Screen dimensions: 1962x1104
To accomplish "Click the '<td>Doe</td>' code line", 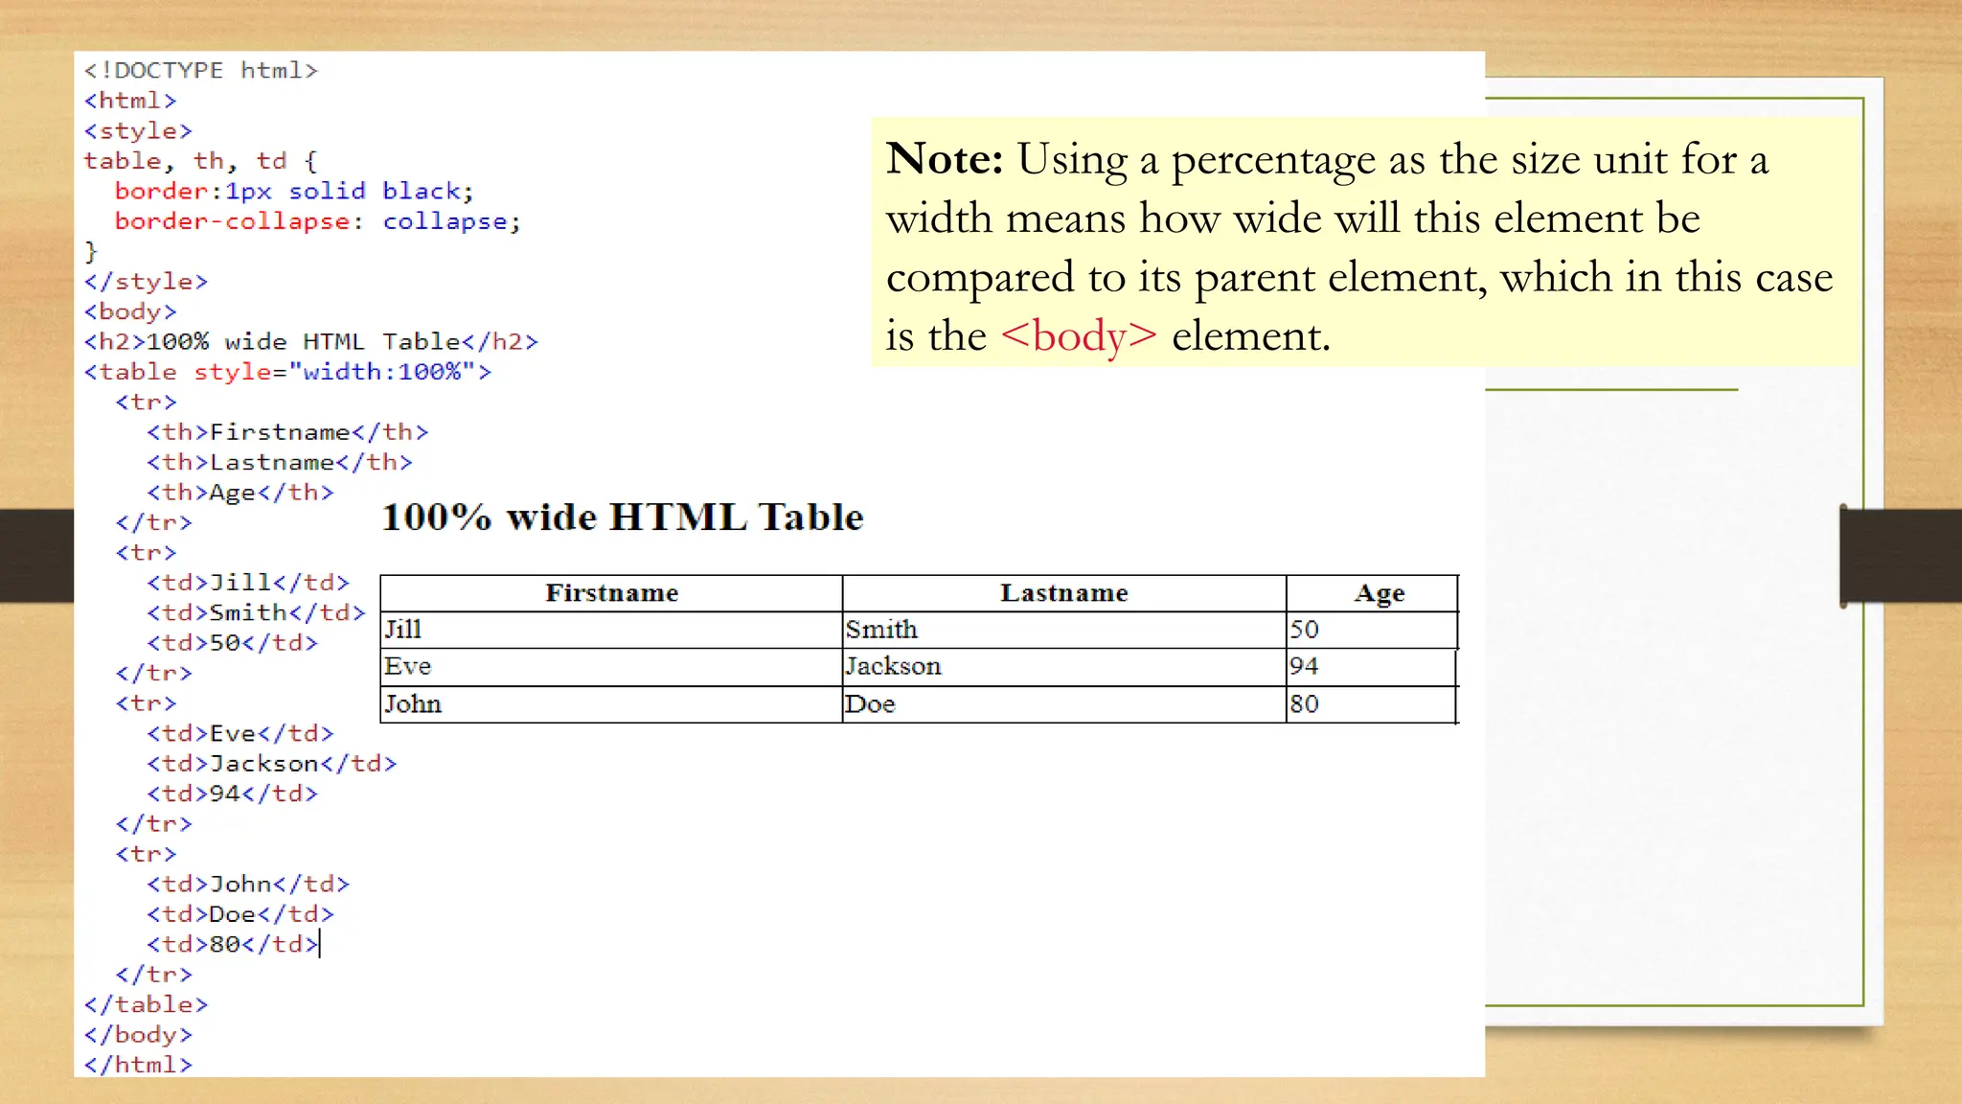I will click(x=240, y=914).
